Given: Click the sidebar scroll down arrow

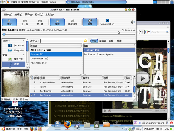Looking at the screenshot, I should click(x=28, y=67).
